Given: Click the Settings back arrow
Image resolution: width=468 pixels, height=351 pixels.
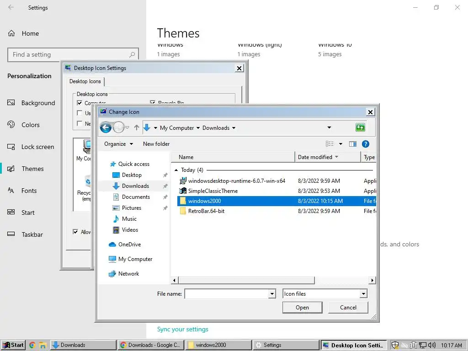Looking at the screenshot, I should click(x=11, y=7).
